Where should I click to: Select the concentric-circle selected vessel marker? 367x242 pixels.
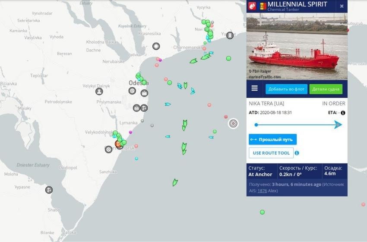233,124
